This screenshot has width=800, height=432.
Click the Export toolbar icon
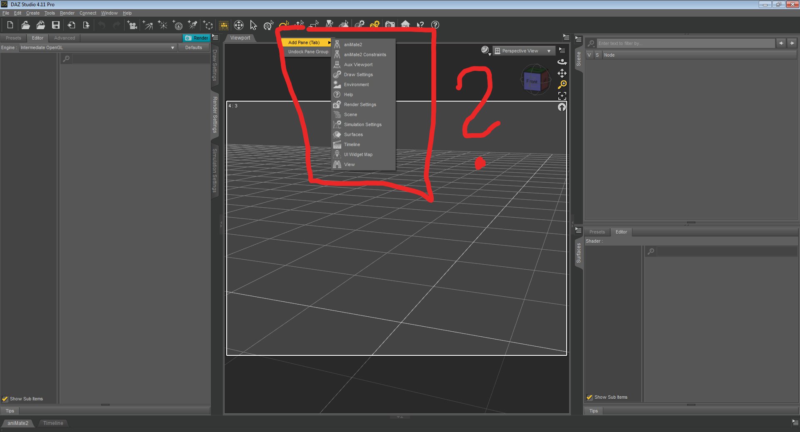click(x=86, y=25)
